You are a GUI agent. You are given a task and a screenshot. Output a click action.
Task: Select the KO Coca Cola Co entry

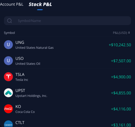pyautogui.click(x=67, y=109)
